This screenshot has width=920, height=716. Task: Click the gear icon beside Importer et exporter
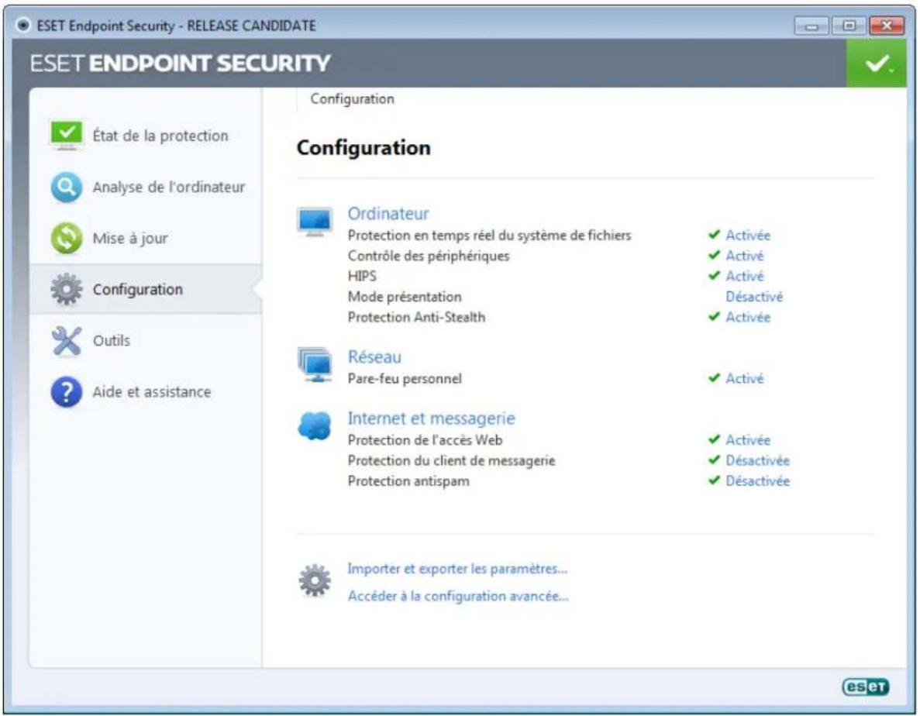pyautogui.click(x=315, y=580)
